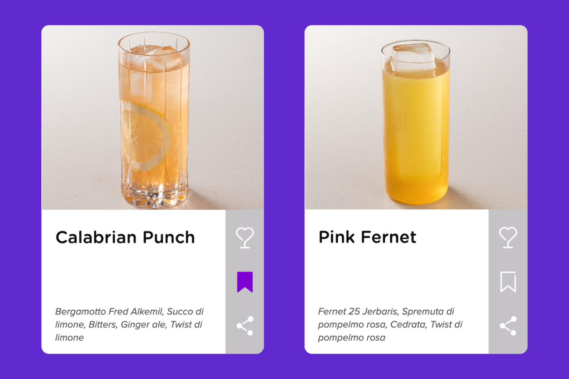Click the lemon slice in the Calabrian Punch glass

145,136
